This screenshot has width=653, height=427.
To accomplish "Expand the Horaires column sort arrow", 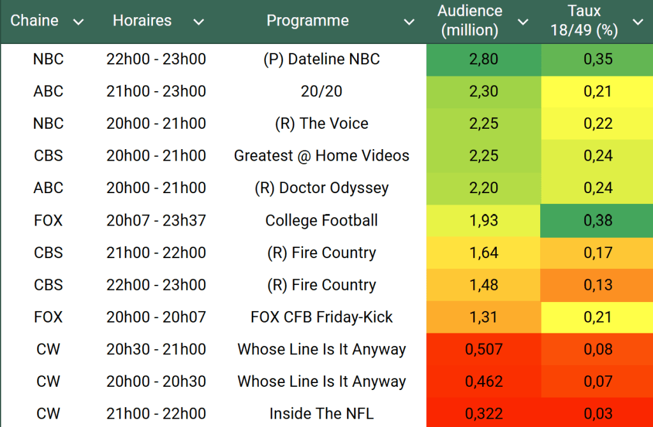I will point(198,22).
